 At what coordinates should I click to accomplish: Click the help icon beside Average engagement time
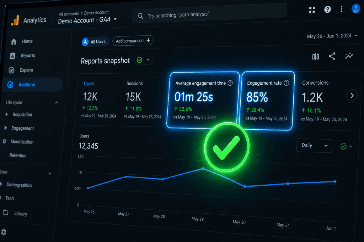tap(230, 83)
